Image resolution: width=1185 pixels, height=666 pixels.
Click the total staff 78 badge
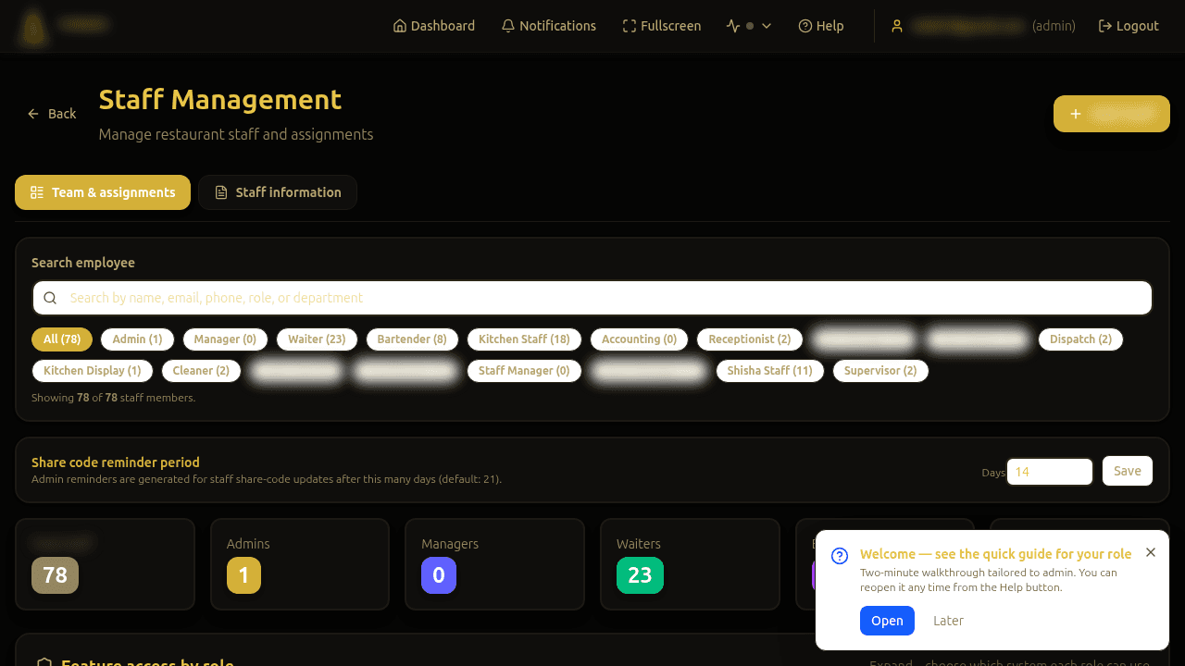pyautogui.click(x=55, y=575)
